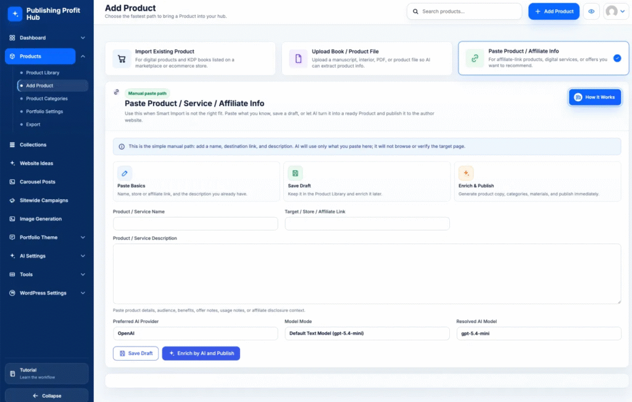This screenshot has width=632, height=402.
Task: Click the Image Generation icon
Action: 12,219
